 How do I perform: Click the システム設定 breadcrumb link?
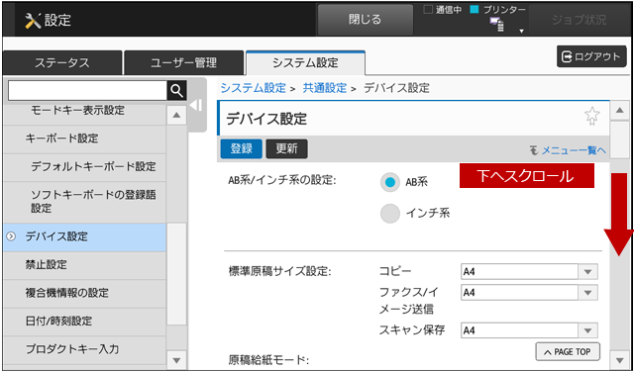tap(254, 88)
